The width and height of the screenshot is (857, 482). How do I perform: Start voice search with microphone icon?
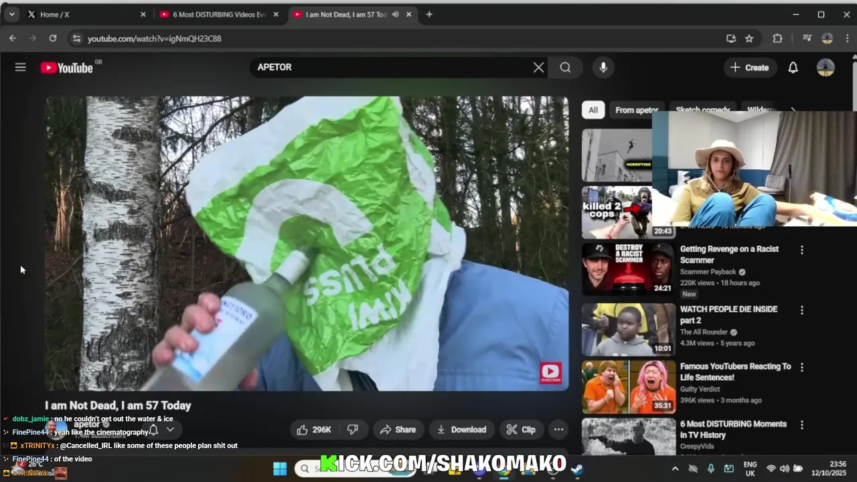point(603,67)
